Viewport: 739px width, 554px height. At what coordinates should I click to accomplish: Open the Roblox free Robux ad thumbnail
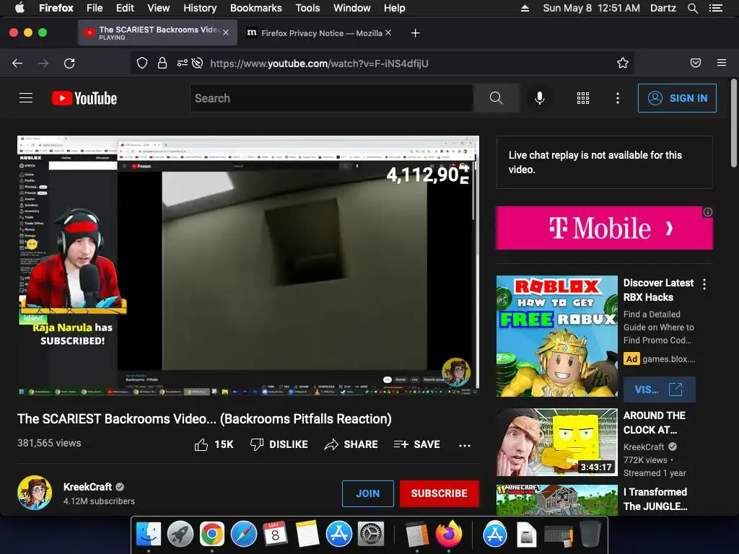pos(556,336)
